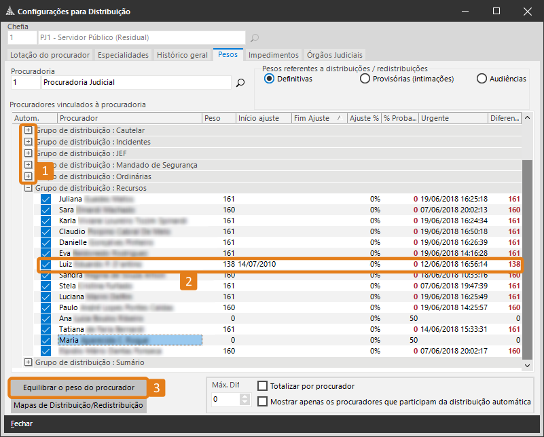Select Provisórias (intimações) radio option
Viewport: 544px width, 437px height.
coord(366,79)
